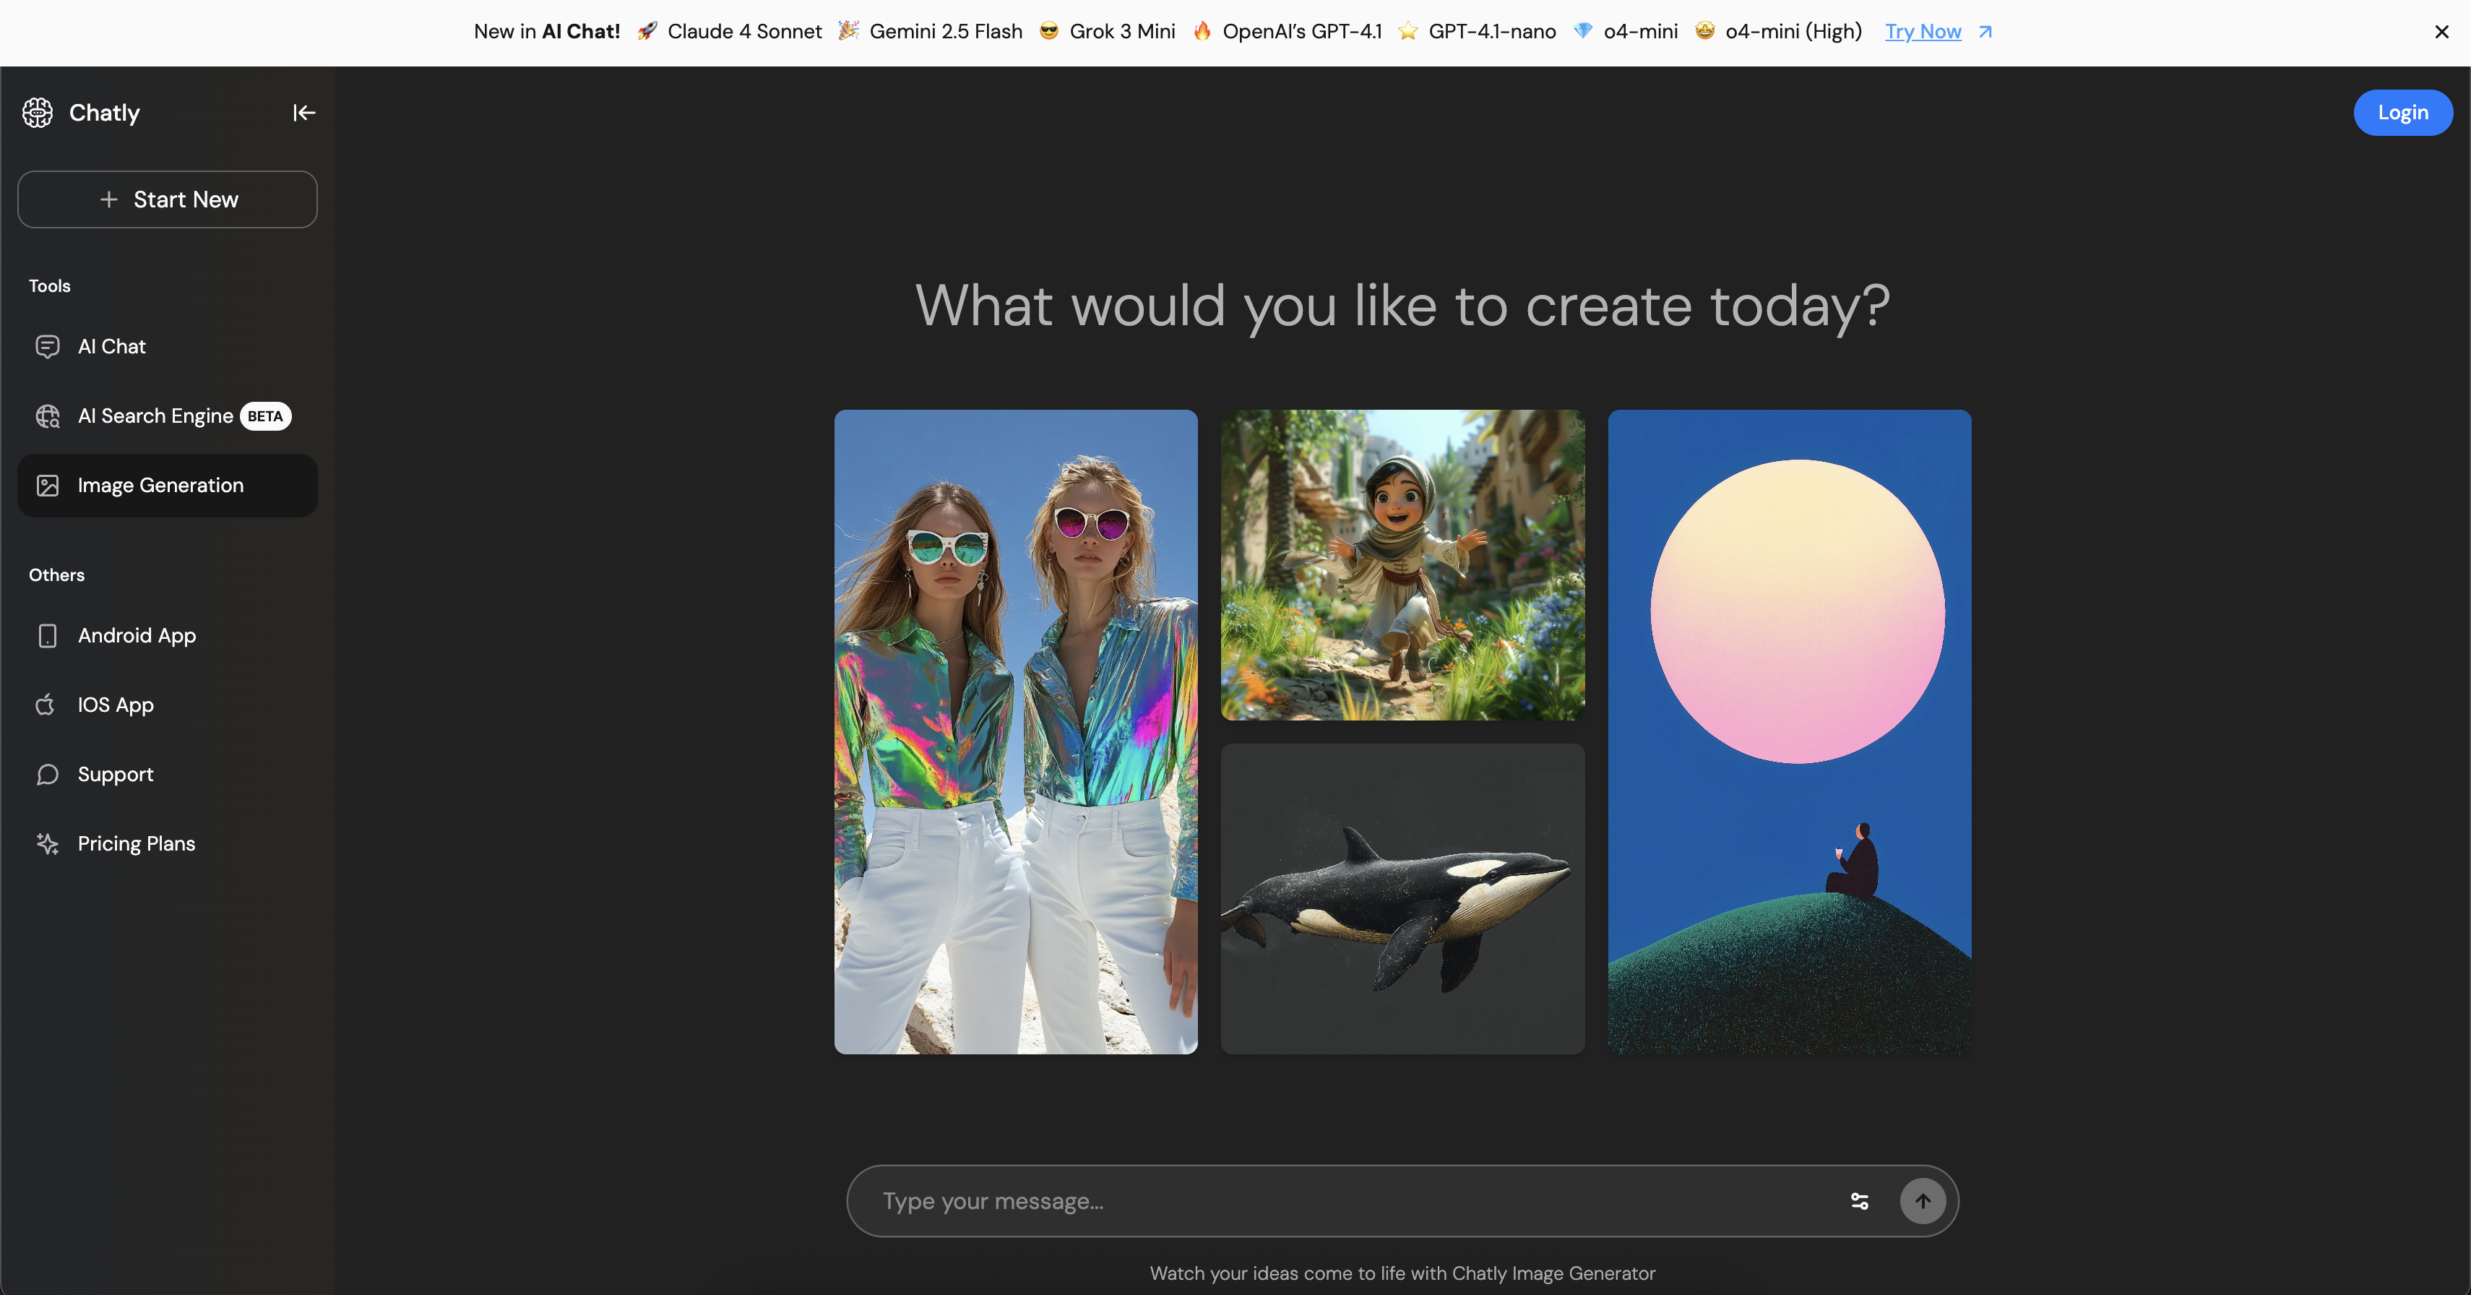
Task: Select the orca whale thumbnail
Action: [1402, 899]
